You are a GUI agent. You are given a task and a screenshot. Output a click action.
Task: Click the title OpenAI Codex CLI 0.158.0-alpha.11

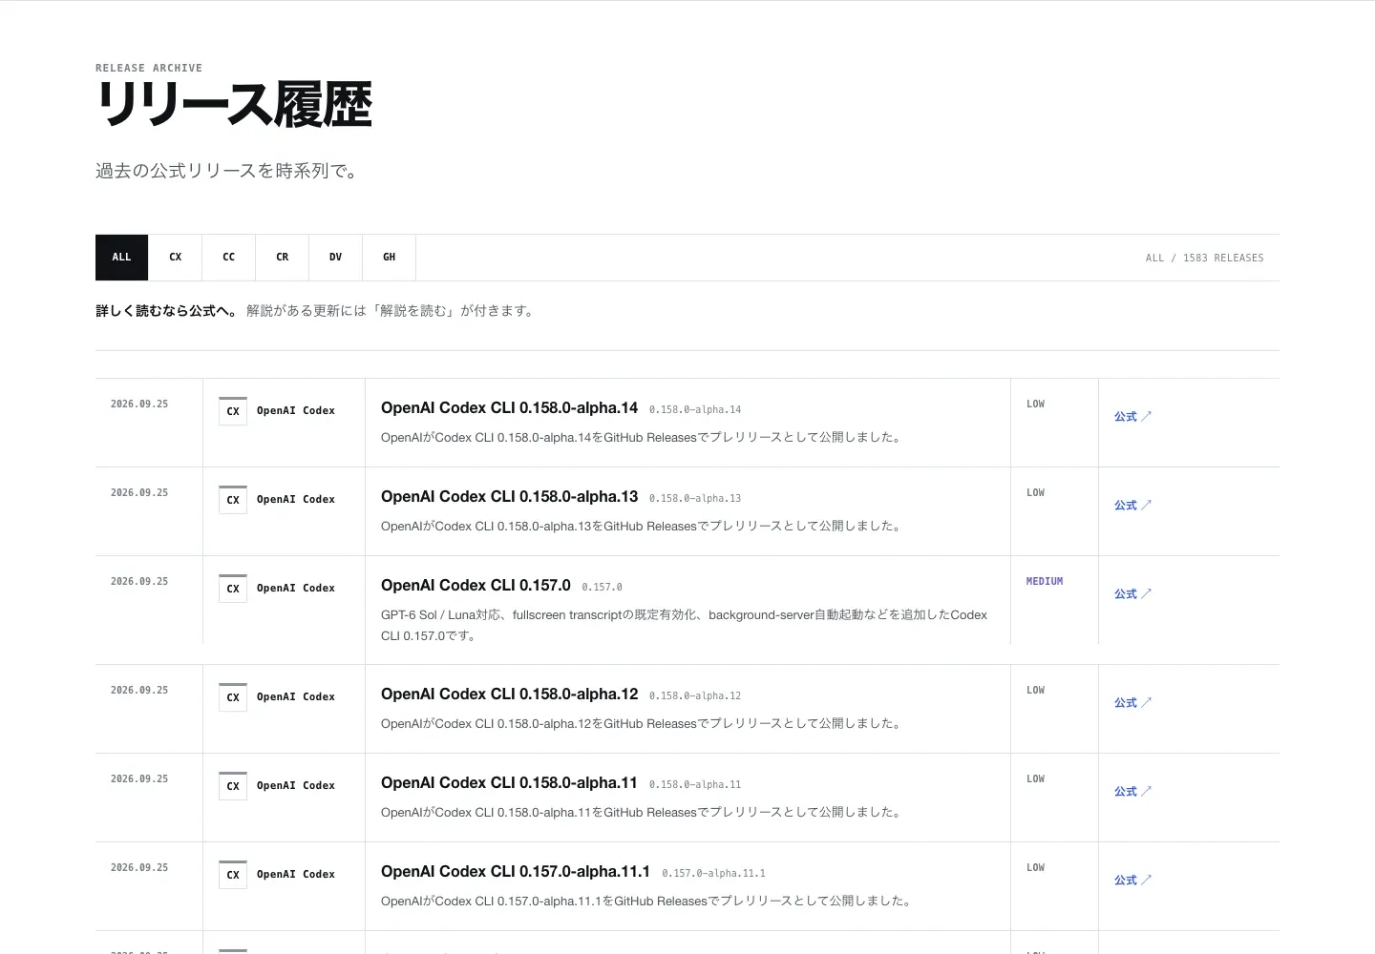(509, 783)
